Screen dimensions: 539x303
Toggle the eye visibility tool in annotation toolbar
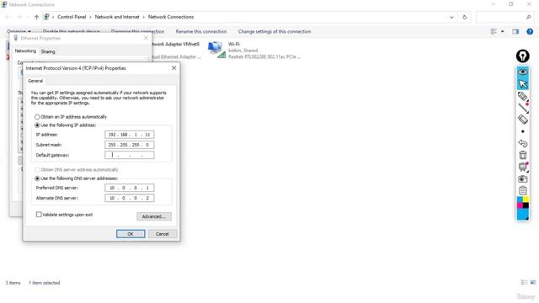click(x=523, y=72)
